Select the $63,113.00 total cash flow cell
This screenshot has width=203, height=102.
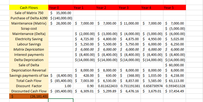(x=175, y=81)
